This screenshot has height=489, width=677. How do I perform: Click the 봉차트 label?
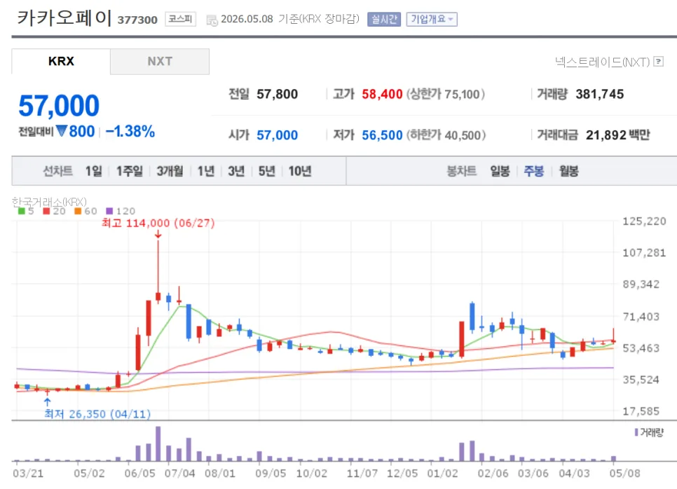tap(462, 172)
